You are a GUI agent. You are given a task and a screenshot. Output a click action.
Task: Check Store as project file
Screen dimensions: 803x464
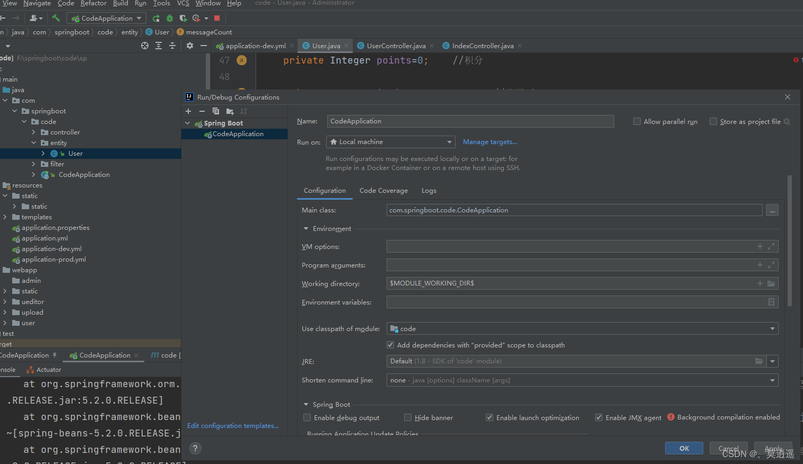click(713, 121)
